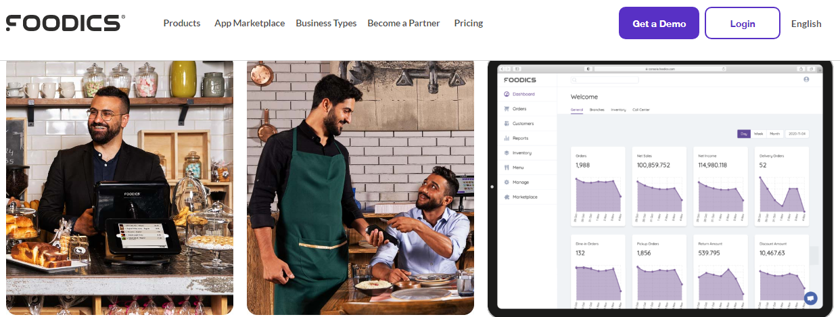Go to Become a Partner

tap(404, 23)
